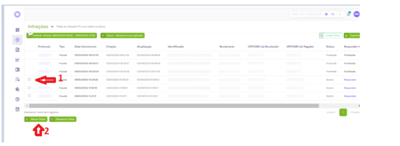Open protocol link in row due 11:08:18
This screenshot has height=146, width=400.
pos(44,88)
